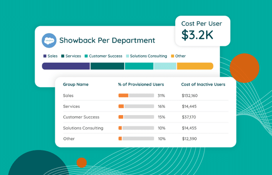Screen dimensions: 272x175
Task: Select the purple Sales segment of the stacked bar
Action: [66, 66]
